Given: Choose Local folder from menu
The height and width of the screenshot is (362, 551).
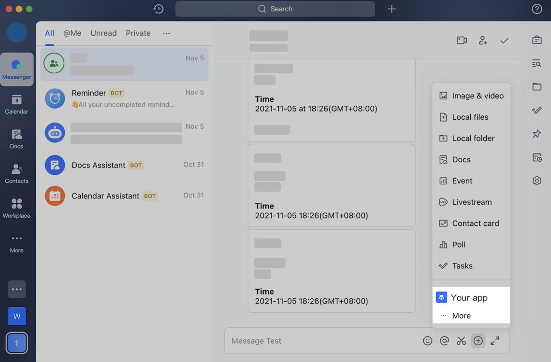Looking at the screenshot, I should point(471,138).
